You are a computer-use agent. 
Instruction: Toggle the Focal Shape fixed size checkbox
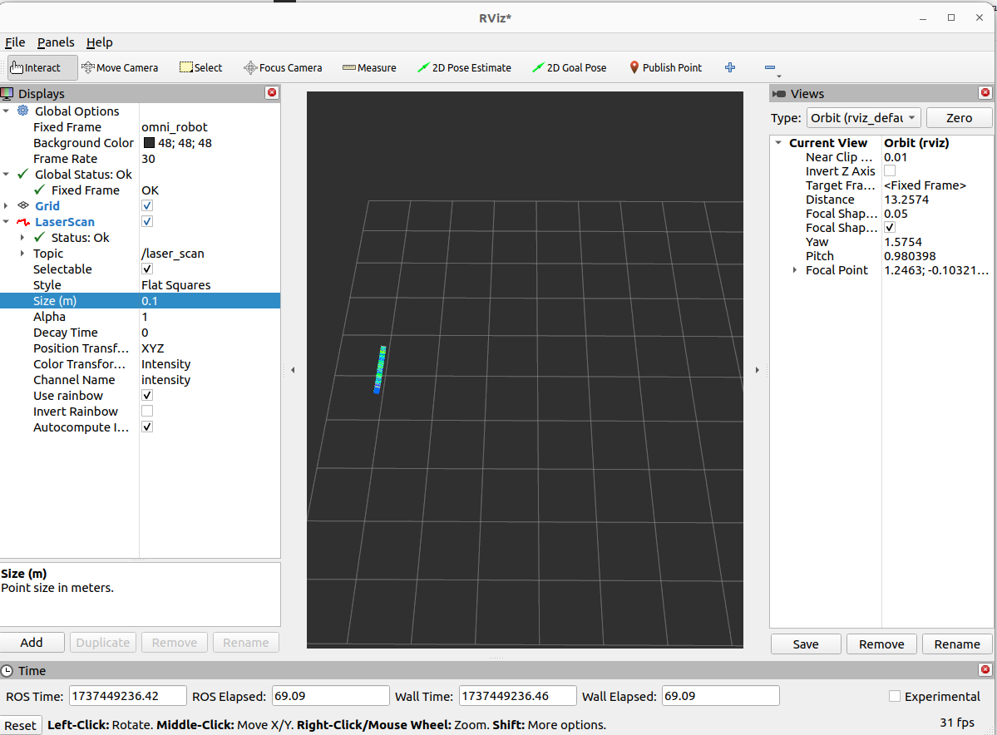[x=890, y=228]
